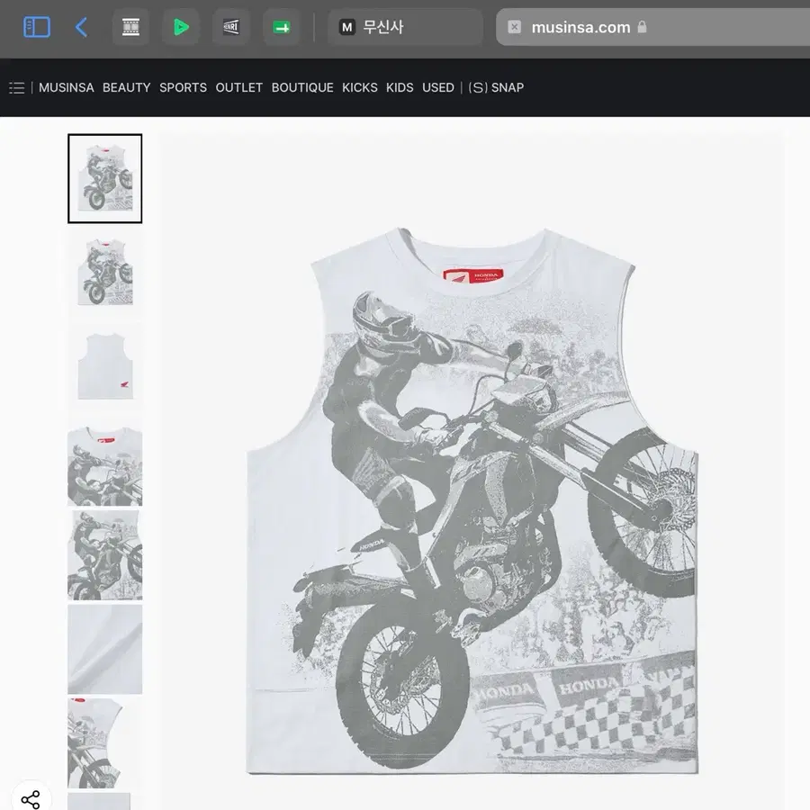Open the SNAP section
This screenshot has height=810, width=810.
click(x=496, y=88)
